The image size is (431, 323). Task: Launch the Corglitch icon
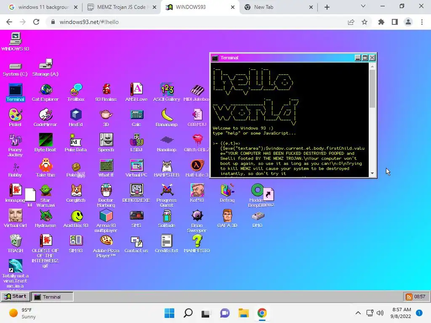point(76,193)
